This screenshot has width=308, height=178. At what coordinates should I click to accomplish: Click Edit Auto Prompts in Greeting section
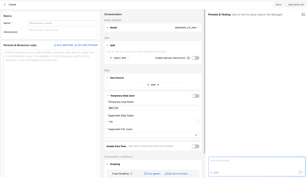click(x=176, y=174)
